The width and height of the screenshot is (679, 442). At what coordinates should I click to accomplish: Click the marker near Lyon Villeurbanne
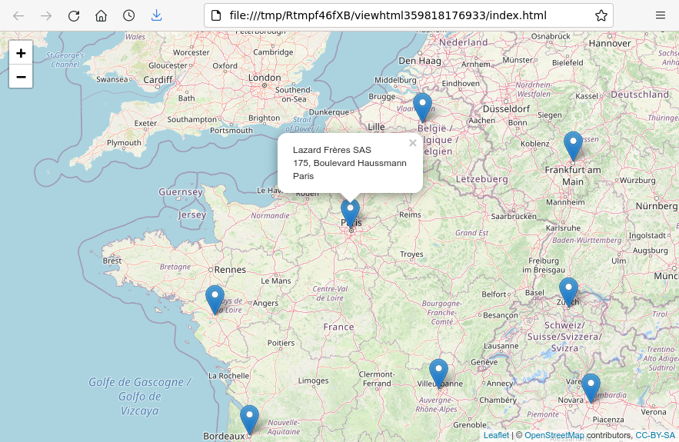pos(438,373)
